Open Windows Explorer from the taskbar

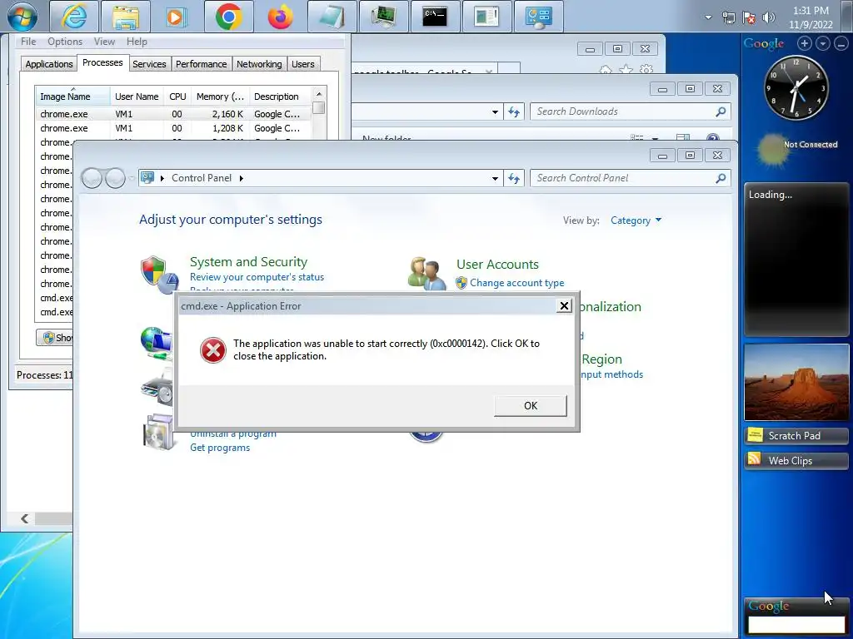pyautogui.click(x=126, y=17)
